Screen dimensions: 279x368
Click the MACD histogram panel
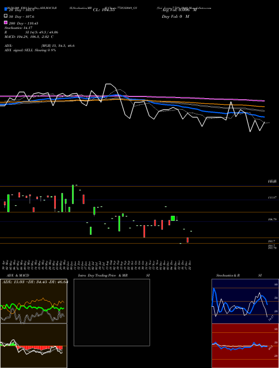click(33, 346)
